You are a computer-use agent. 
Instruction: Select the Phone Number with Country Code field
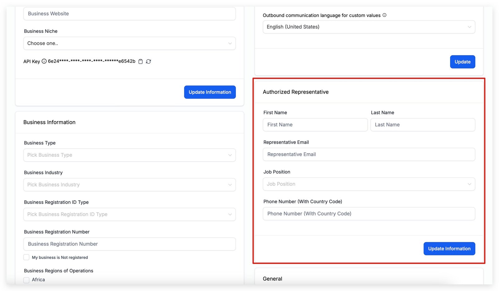click(x=369, y=214)
